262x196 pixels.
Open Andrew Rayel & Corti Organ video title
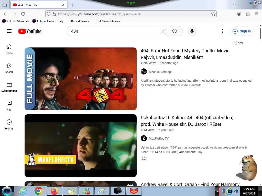point(190,184)
